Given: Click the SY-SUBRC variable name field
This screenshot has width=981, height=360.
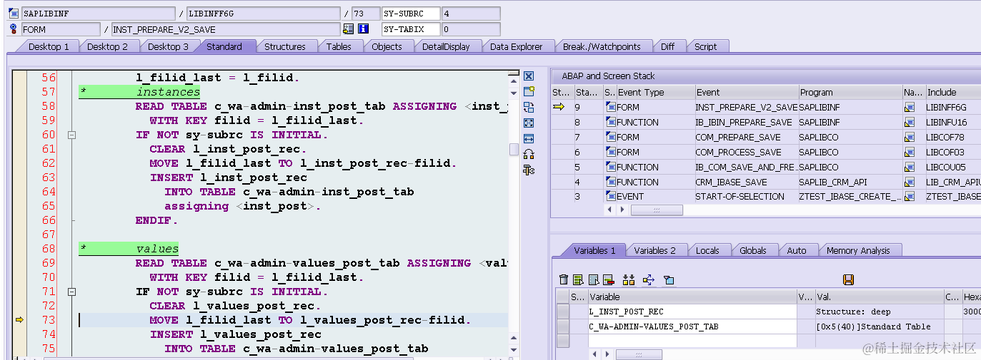Looking at the screenshot, I should pos(411,14).
